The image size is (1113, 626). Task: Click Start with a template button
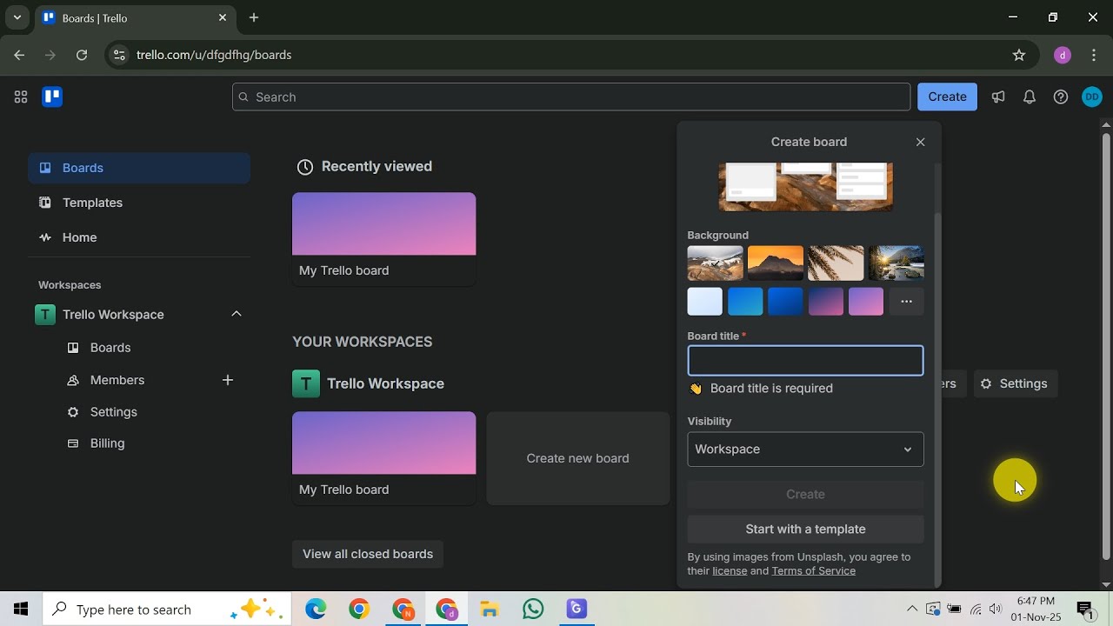805,529
